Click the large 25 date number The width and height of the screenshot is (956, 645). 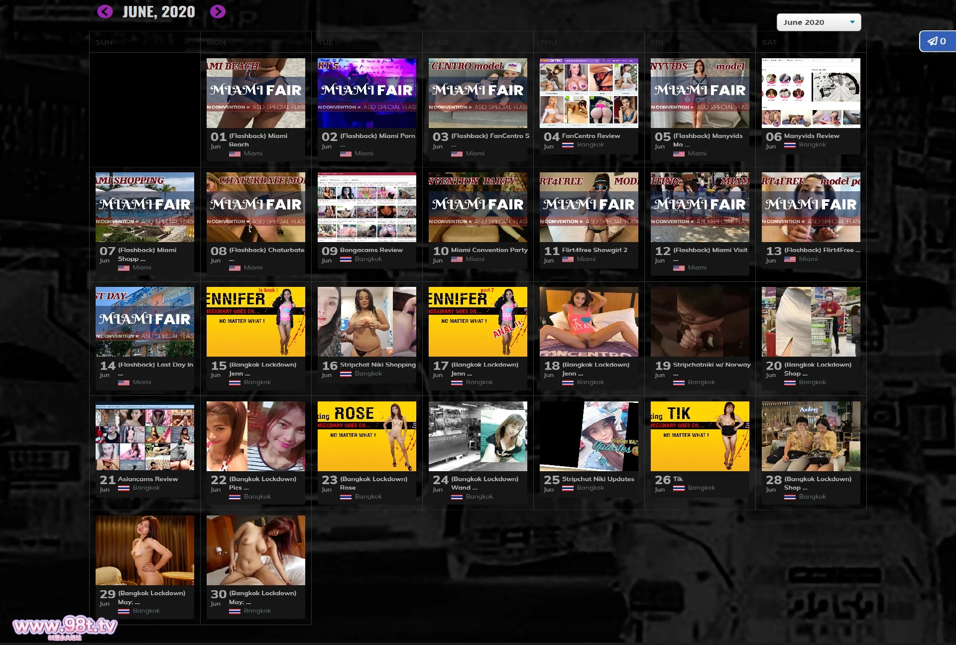[x=551, y=480]
